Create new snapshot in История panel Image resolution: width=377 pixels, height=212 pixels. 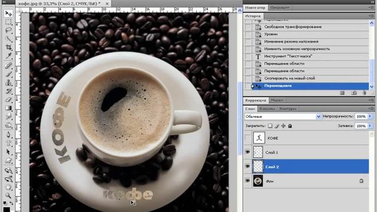coord(353,93)
